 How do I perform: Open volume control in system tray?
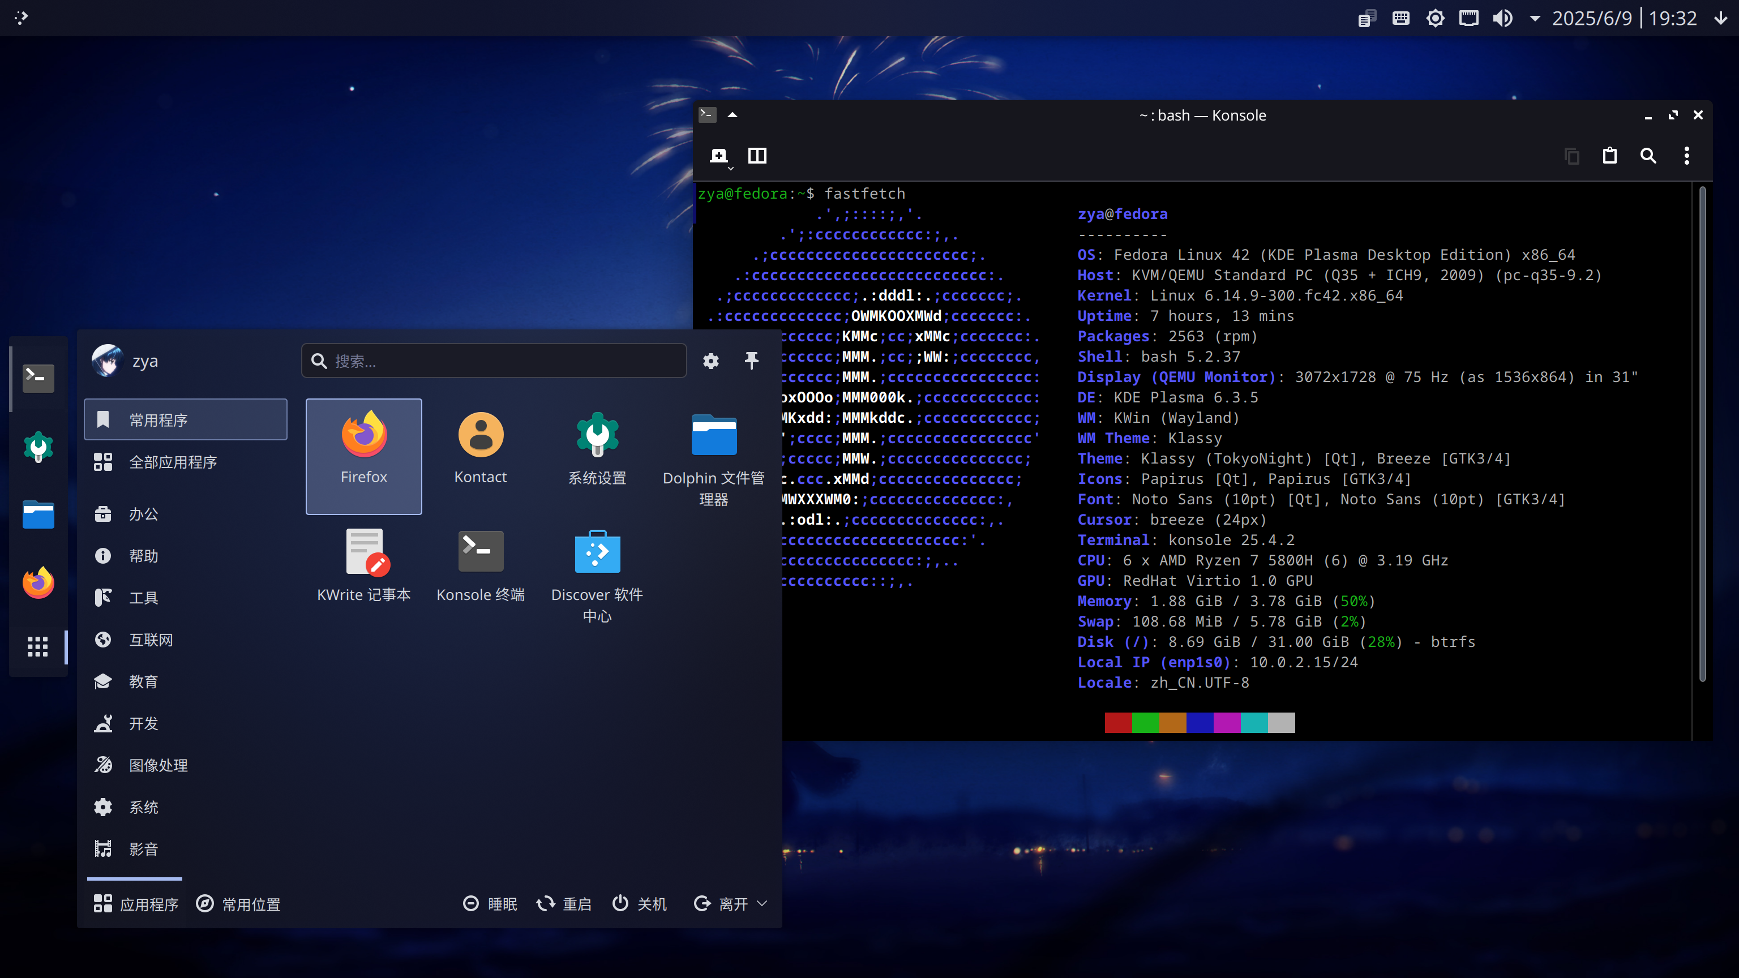[1503, 18]
